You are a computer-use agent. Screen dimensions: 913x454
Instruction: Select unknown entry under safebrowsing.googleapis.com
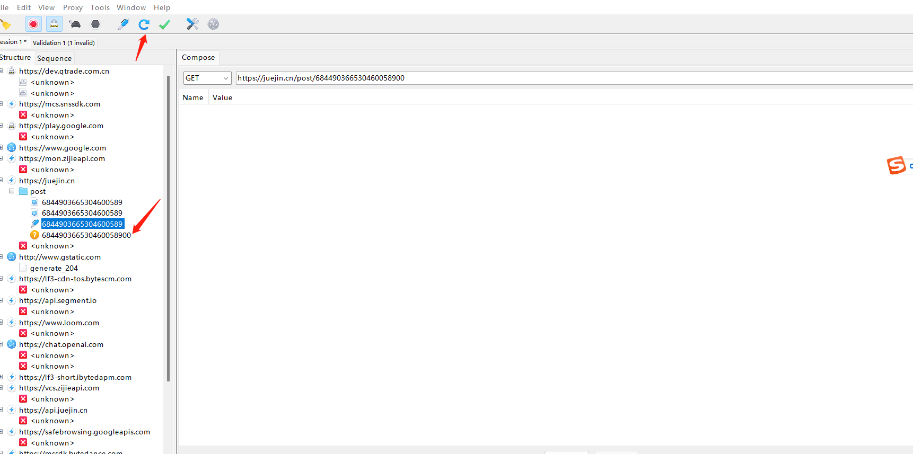(52, 443)
